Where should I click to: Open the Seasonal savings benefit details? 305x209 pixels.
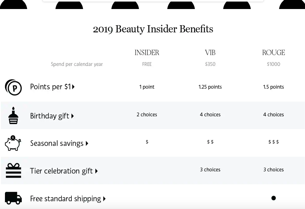point(57,143)
